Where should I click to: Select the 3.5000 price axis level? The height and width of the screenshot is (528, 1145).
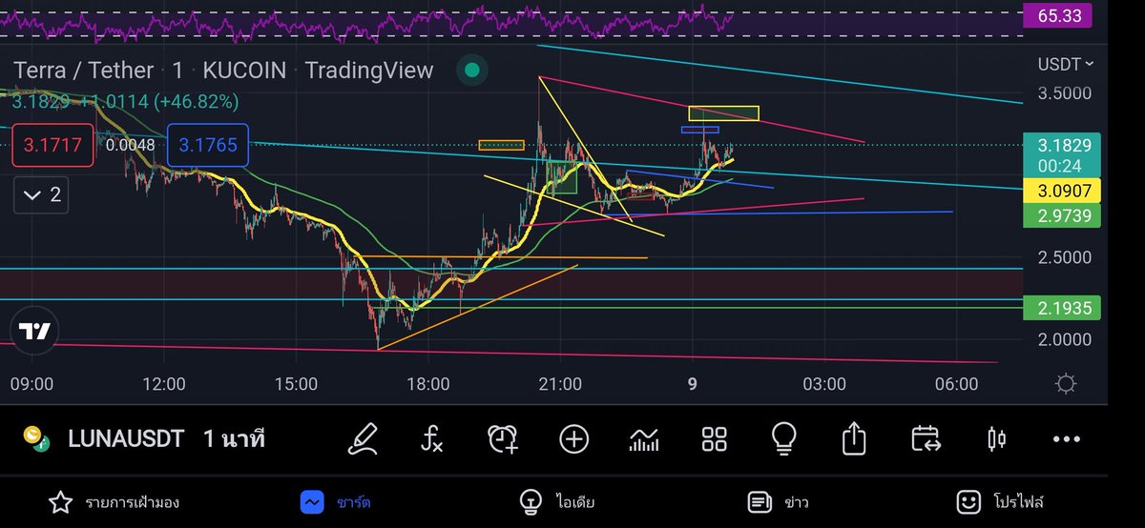[x=1065, y=93]
